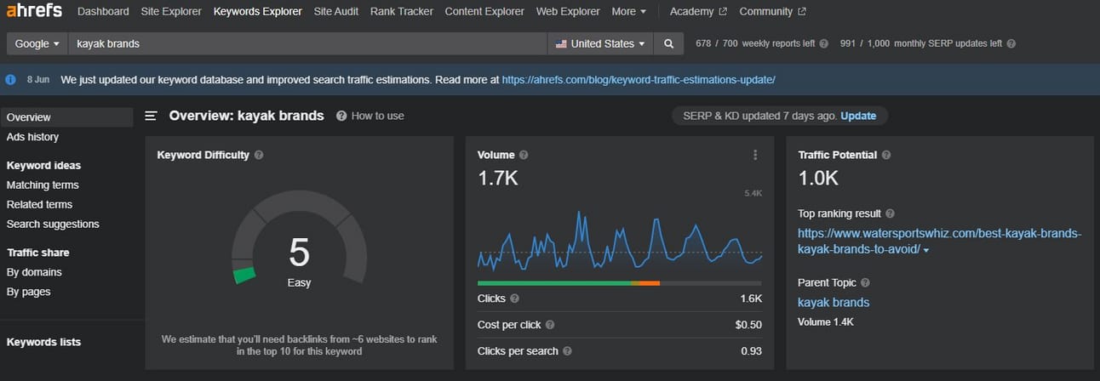The width and height of the screenshot is (1100, 381).
Task: Select Overview in sidebar
Action: click(x=66, y=117)
